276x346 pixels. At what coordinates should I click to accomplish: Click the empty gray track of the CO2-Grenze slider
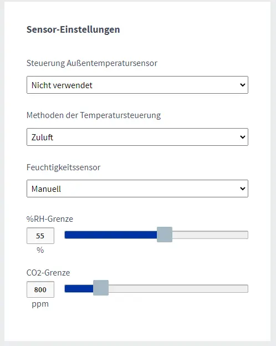click(178, 289)
